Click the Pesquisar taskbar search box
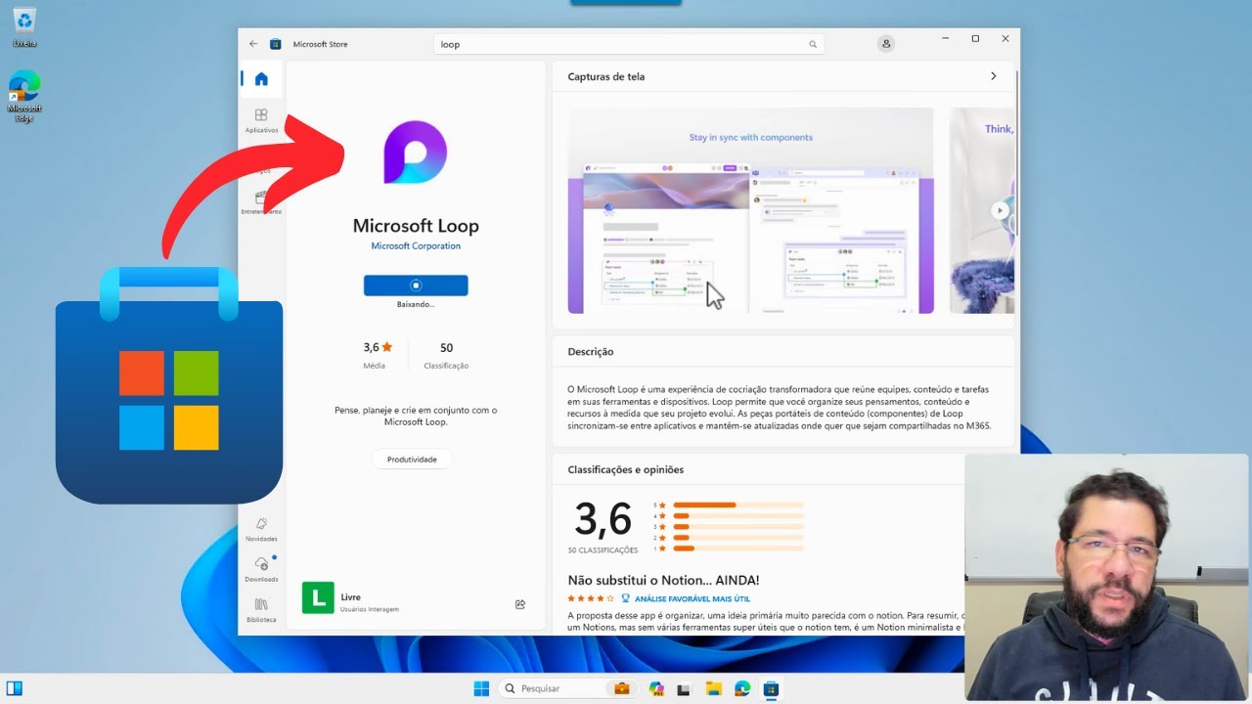The height and width of the screenshot is (704, 1252). [x=566, y=688]
